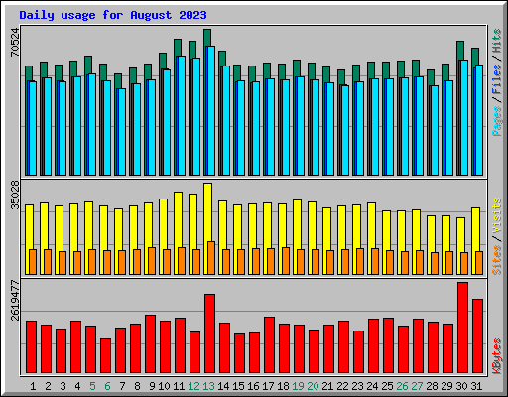Screen dimensions: 508x397
Task: Click the cyan Pages bar for day 13
Action: 210,110
